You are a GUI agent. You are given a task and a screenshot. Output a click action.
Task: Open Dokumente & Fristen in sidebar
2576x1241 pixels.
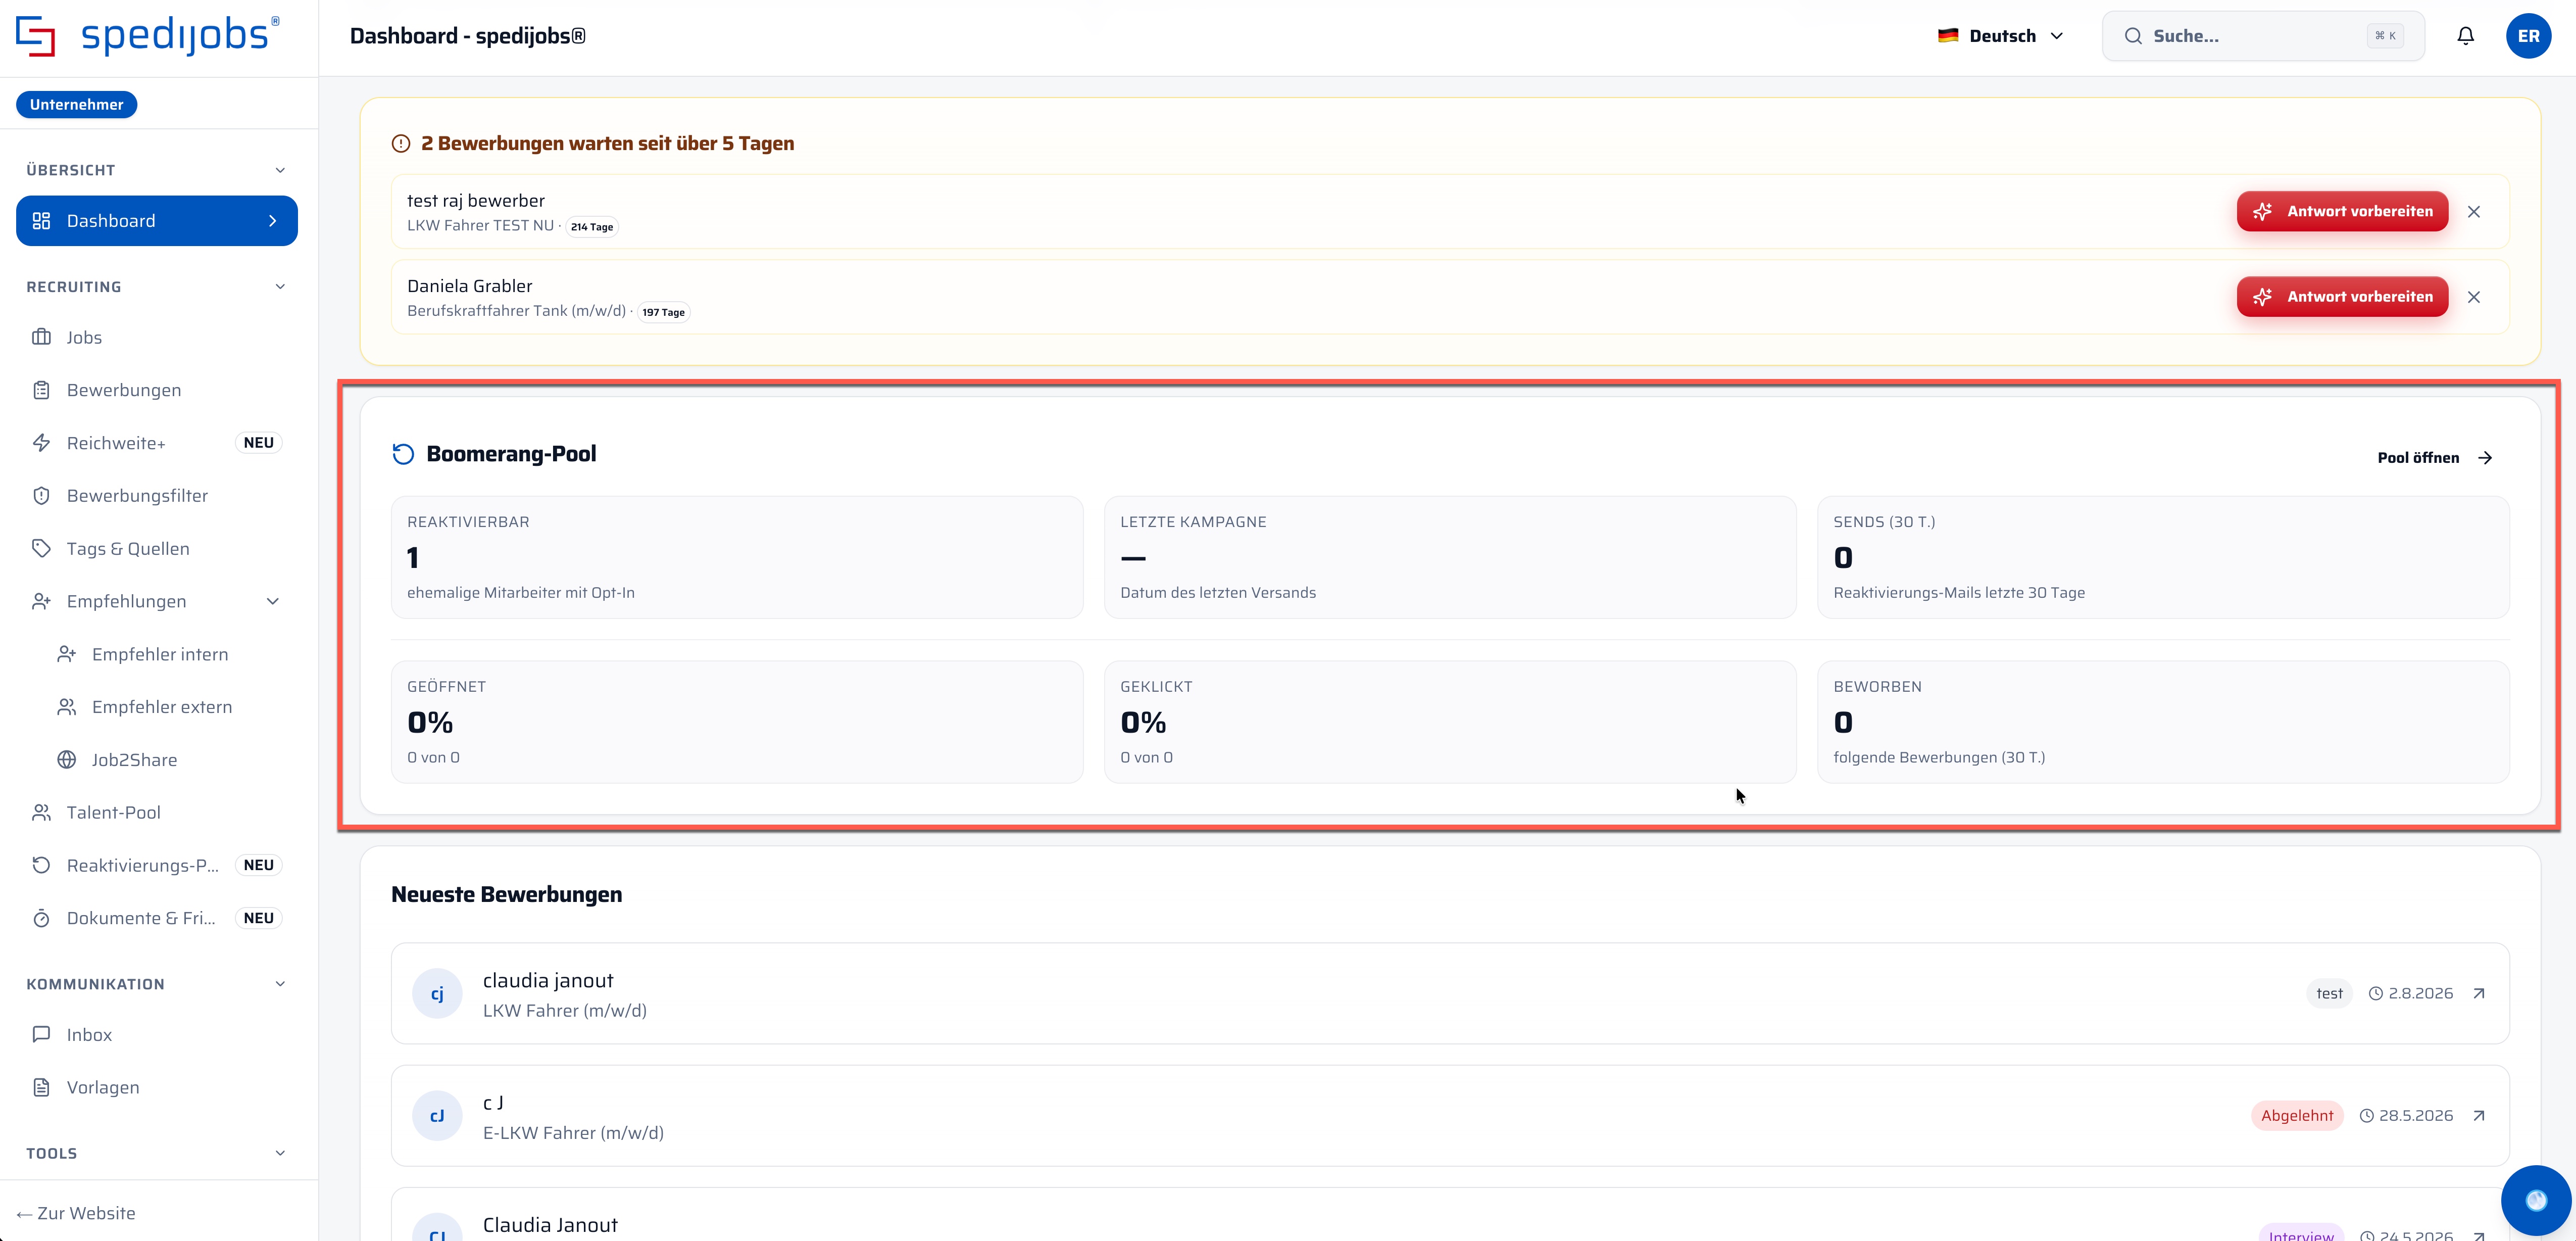pyautogui.click(x=157, y=918)
